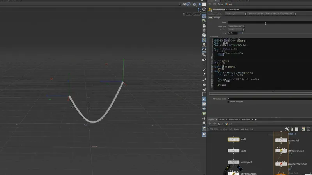Click the green camera tag icon
This screenshot has width=312, height=175.
tap(204, 114)
